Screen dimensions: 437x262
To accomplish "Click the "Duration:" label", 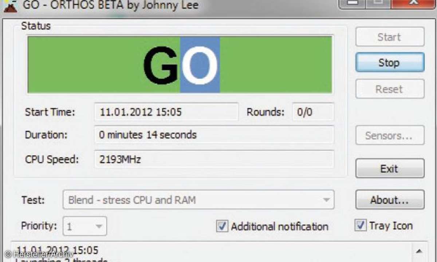I will 46,135.
